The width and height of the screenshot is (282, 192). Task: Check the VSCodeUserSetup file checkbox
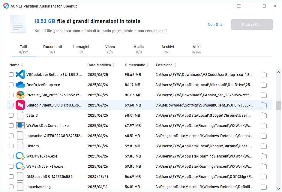[x=11, y=74]
